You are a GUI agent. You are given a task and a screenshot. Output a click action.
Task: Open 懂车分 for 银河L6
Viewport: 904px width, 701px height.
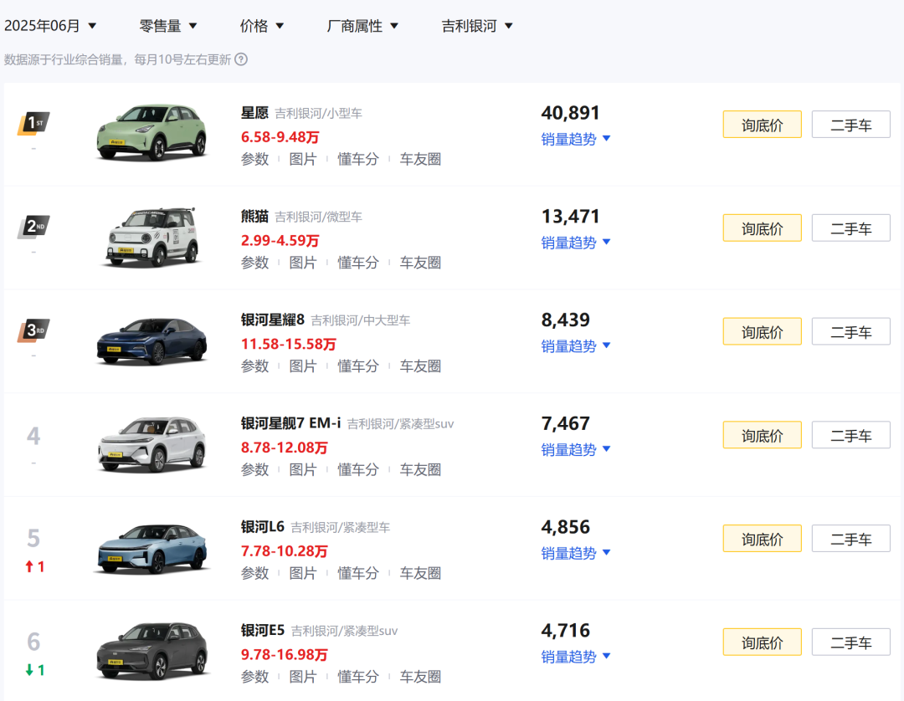(358, 573)
